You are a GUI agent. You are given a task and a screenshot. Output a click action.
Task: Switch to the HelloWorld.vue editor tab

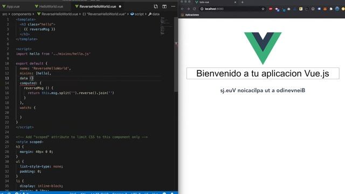point(49,6)
